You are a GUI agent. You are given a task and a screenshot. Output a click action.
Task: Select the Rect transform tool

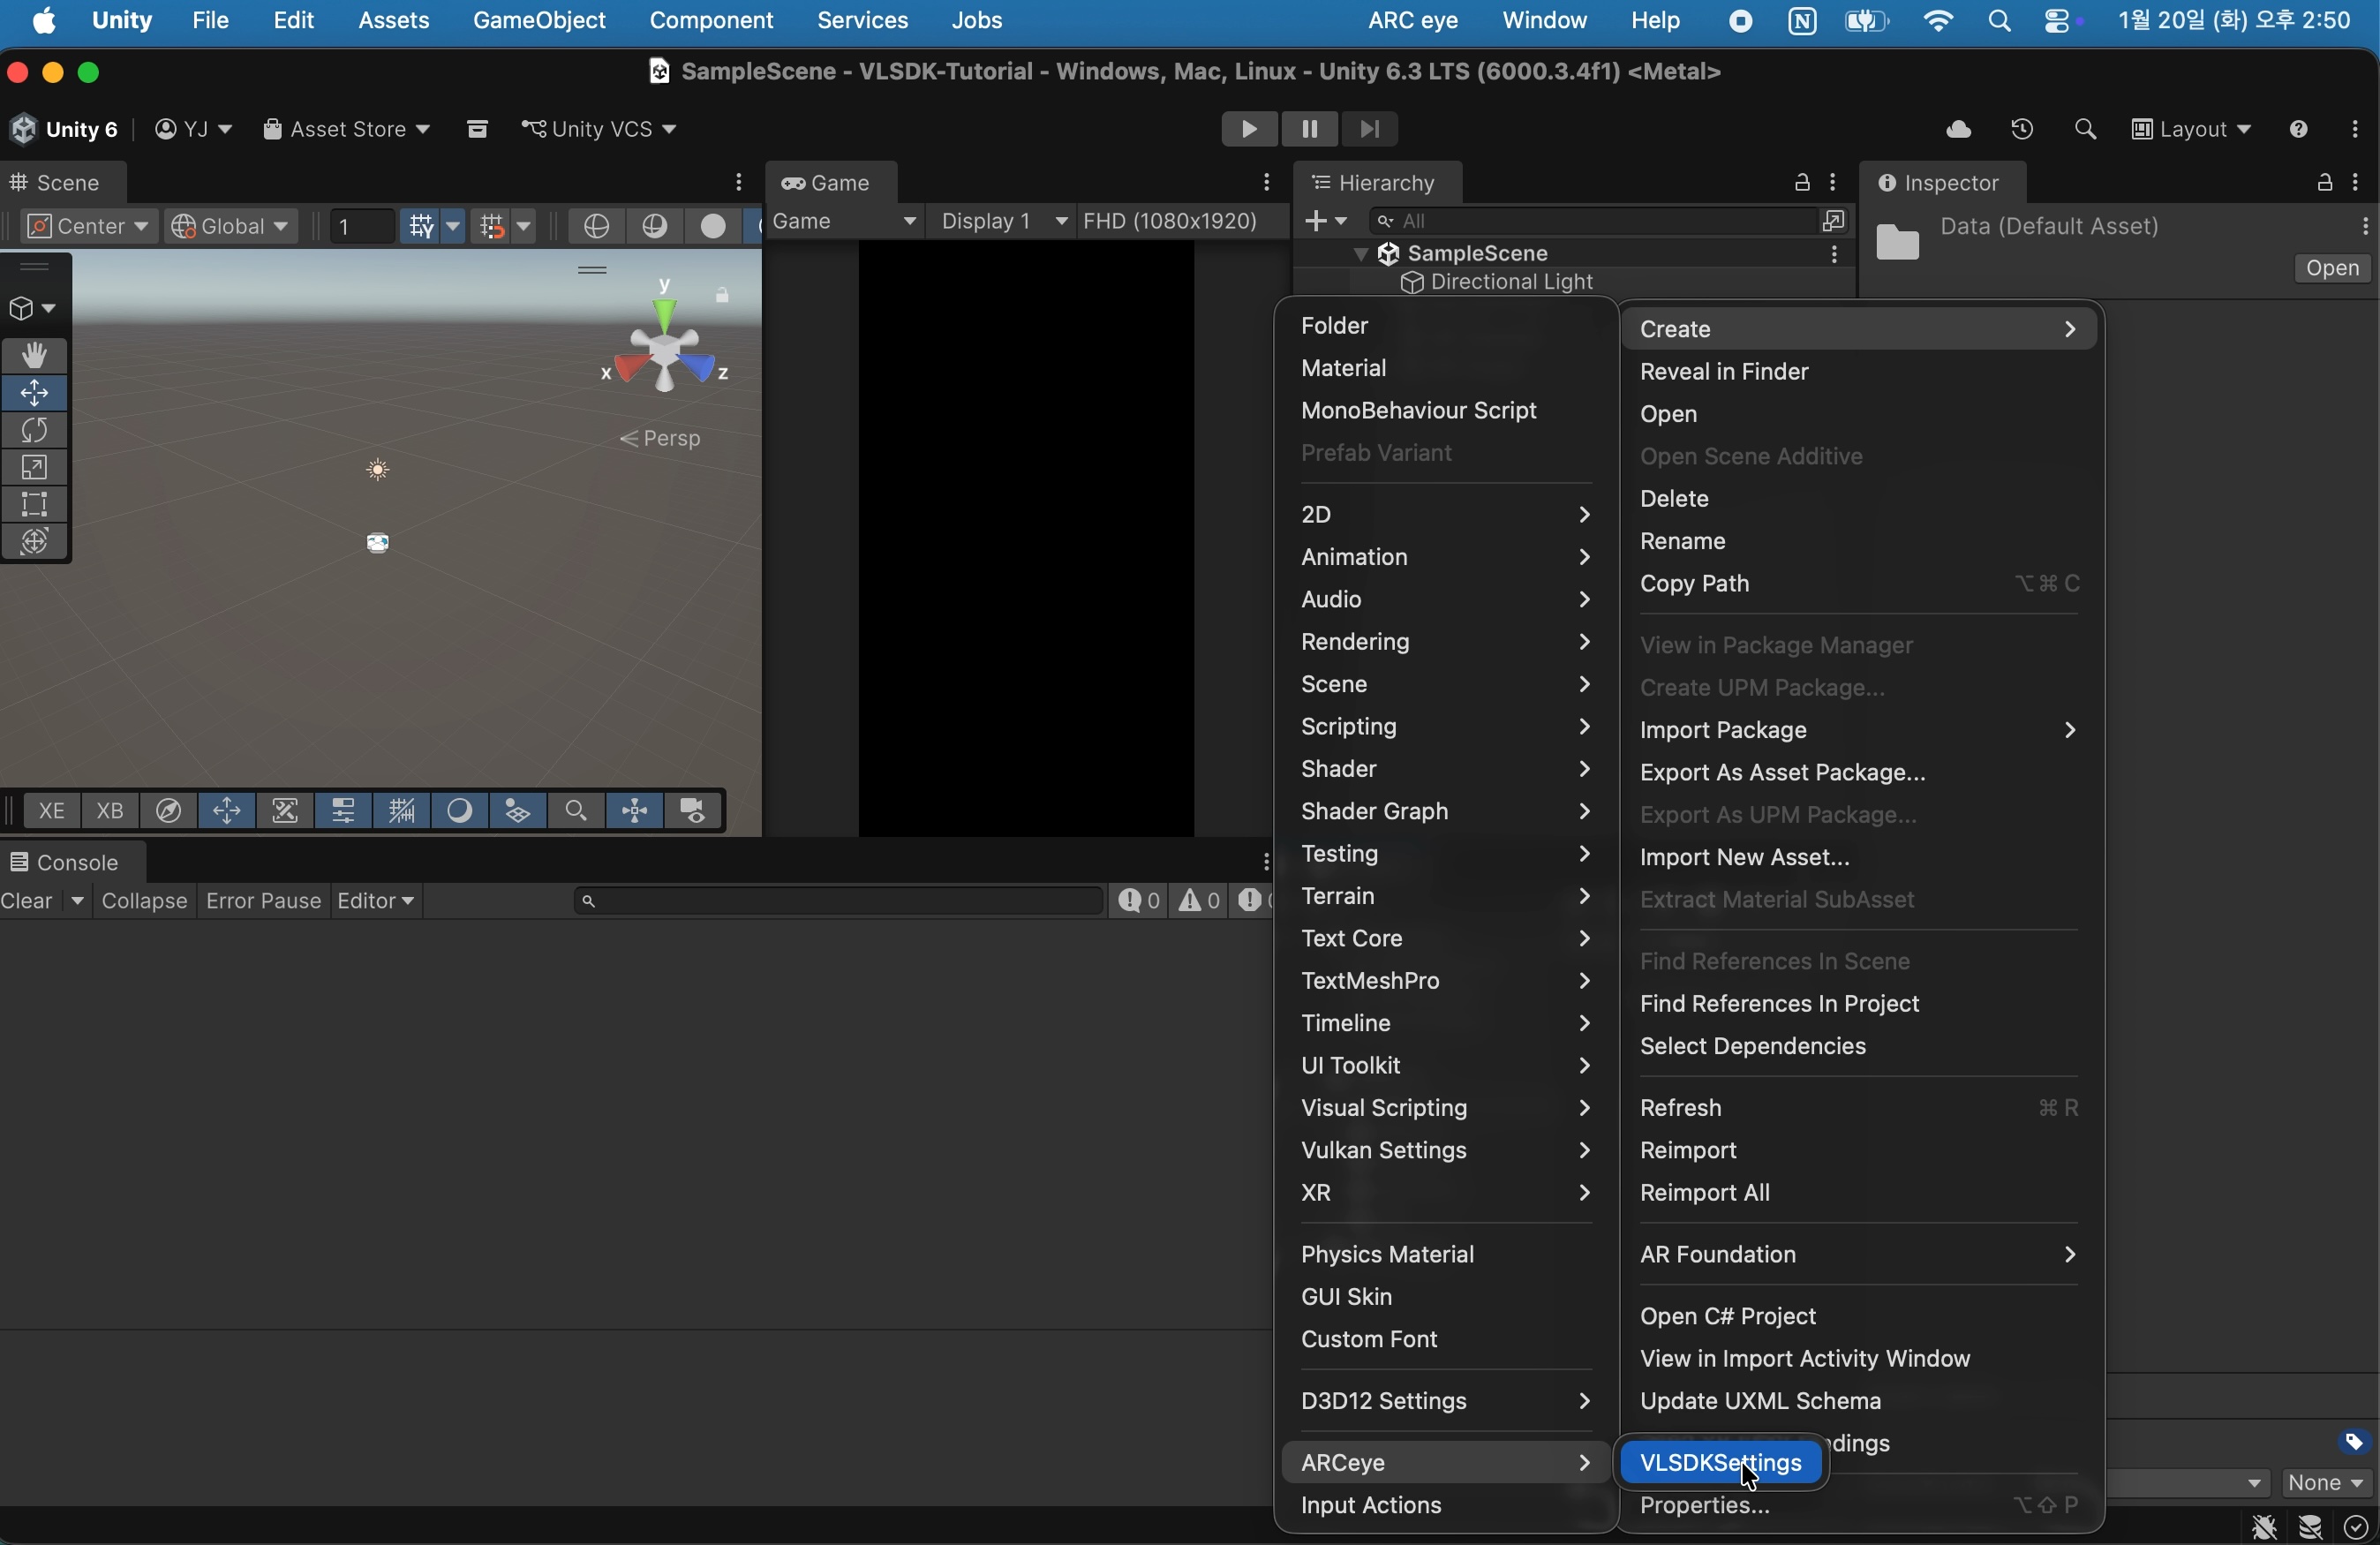(x=35, y=505)
